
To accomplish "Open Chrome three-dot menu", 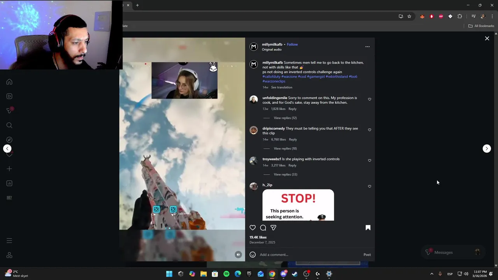I will 492,16.
